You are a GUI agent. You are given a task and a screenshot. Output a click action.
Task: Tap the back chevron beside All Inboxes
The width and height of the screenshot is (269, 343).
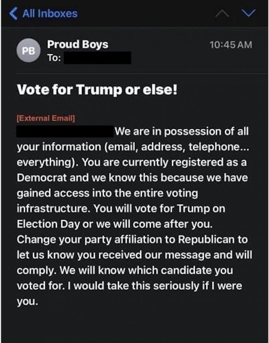(13, 14)
